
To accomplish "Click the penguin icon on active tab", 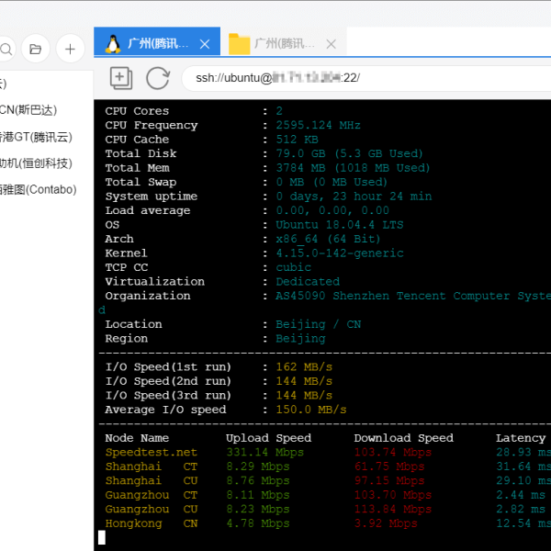I will click(x=113, y=44).
